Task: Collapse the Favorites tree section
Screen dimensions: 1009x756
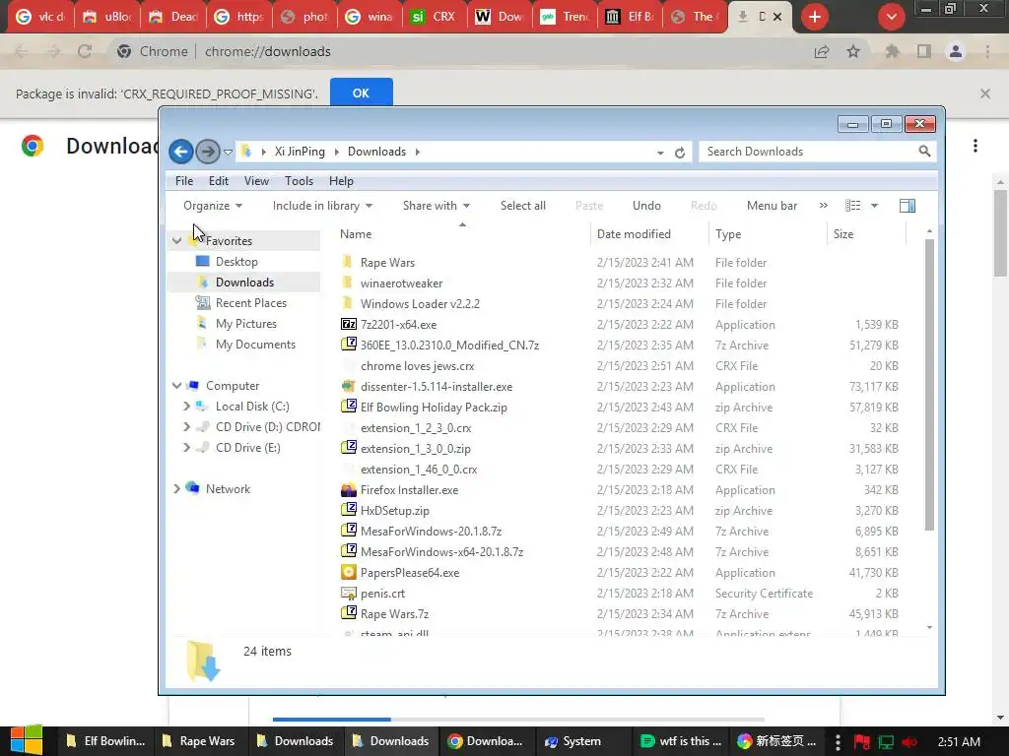Action: click(x=177, y=240)
